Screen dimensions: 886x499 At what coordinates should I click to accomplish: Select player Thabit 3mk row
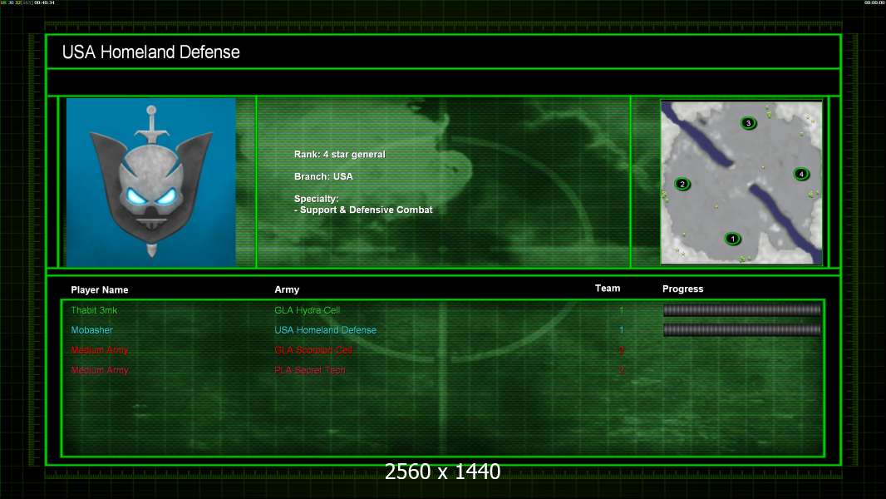tap(442, 310)
